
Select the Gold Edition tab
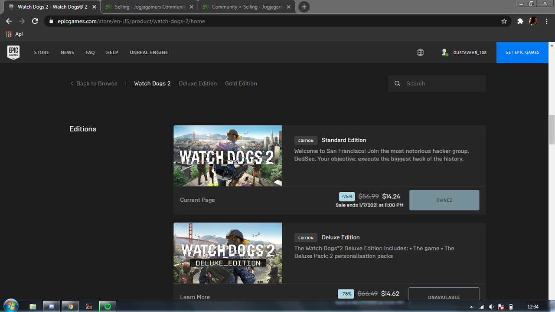(241, 83)
